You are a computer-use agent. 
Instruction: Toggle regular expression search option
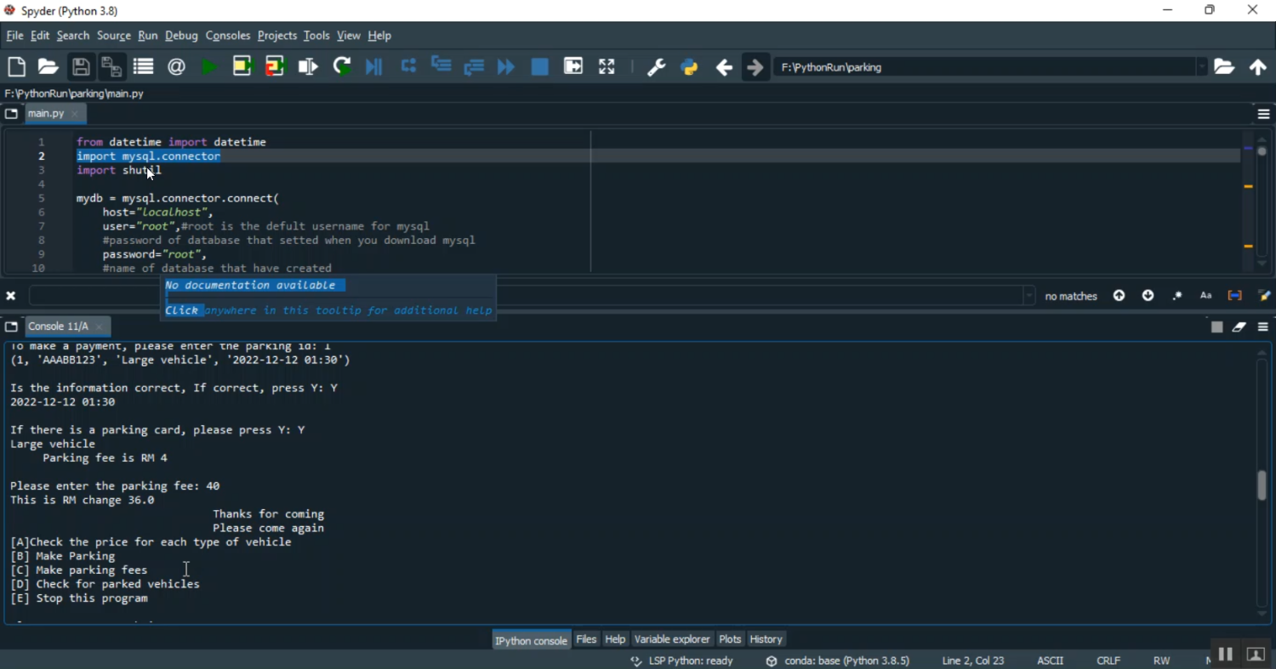(x=1178, y=296)
